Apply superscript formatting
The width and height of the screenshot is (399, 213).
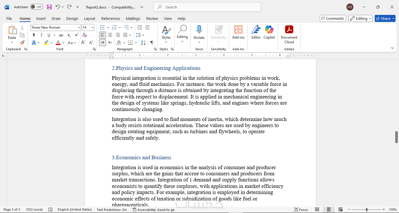pos(77,35)
